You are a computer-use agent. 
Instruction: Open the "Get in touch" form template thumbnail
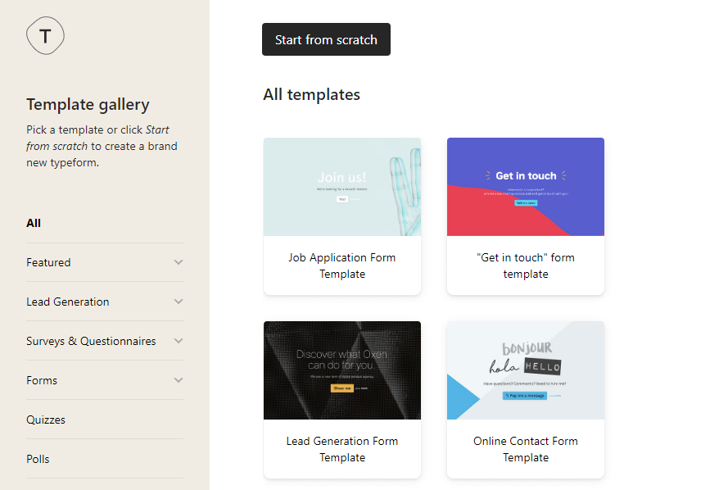tap(525, 186)
